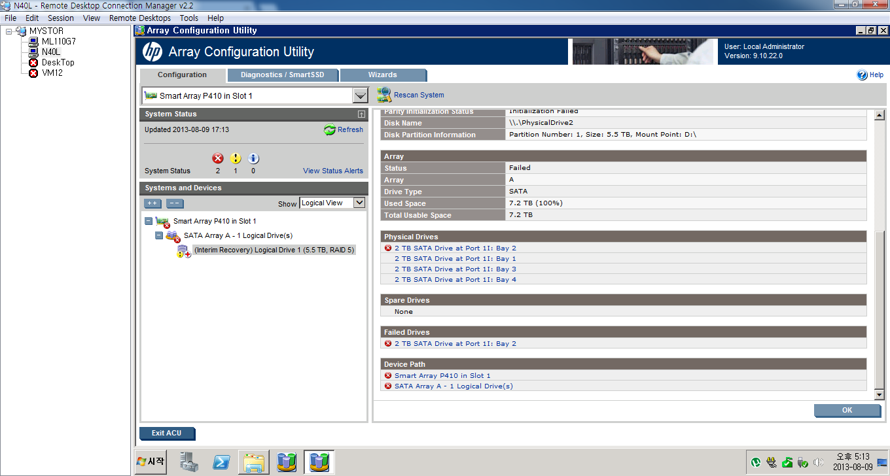Screen dimensions: 890x476
Task: Collapse the SATA Array A tree node
Action: [x=159, y=236]
